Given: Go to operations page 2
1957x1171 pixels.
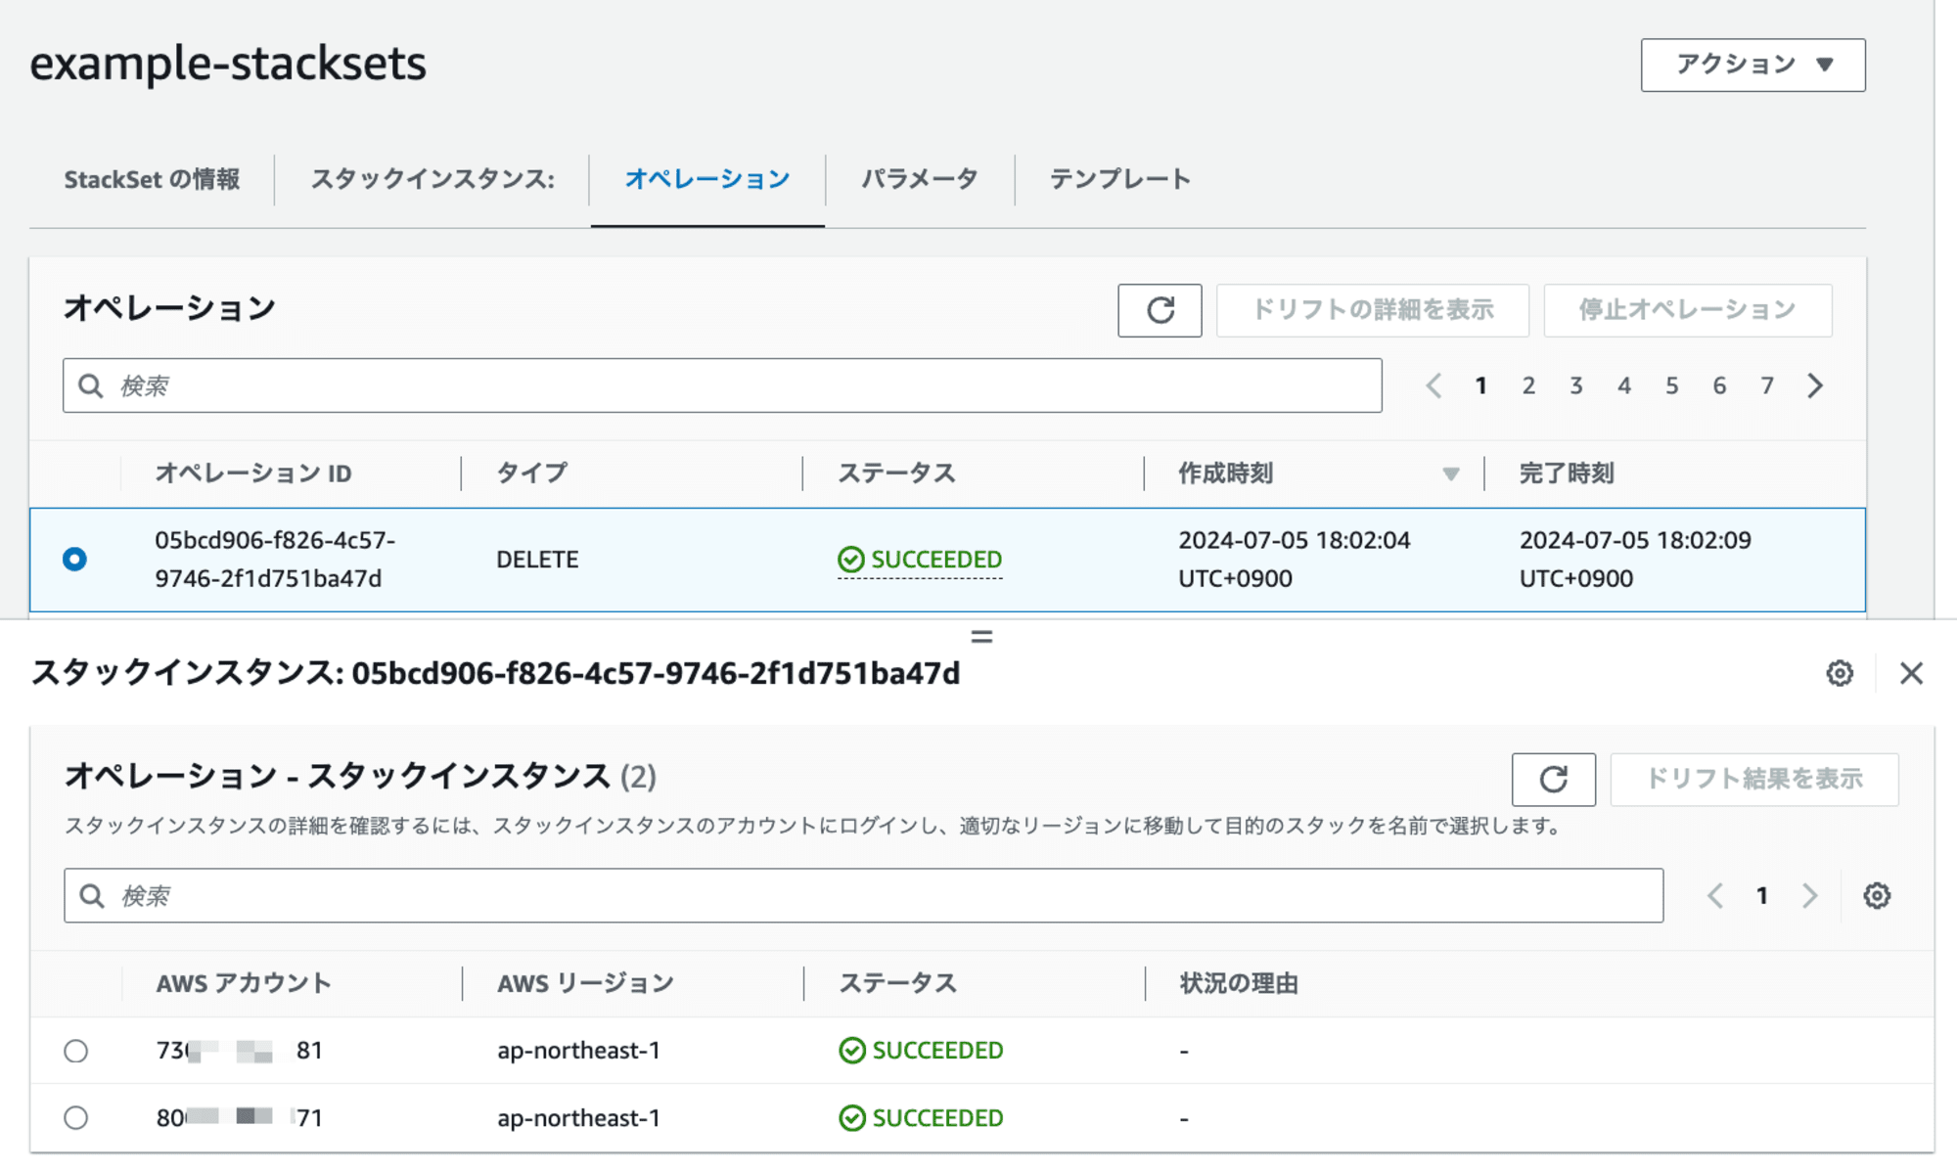Looking at the screenshot, I should (x=1528, y=385).
